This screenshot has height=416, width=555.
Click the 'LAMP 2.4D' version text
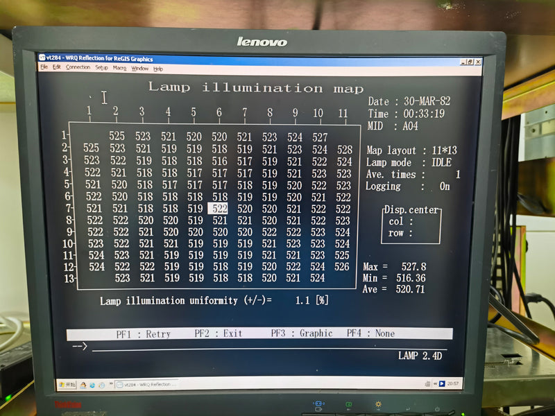tap(420, 356)
